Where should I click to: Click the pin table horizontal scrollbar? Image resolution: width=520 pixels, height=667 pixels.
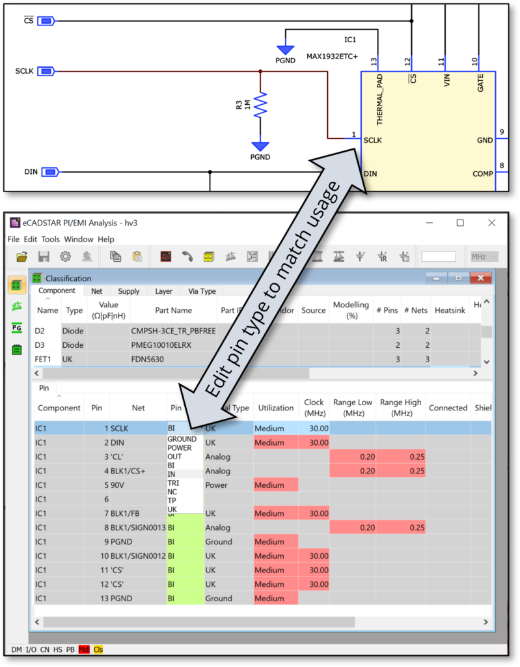coord(198,622)
